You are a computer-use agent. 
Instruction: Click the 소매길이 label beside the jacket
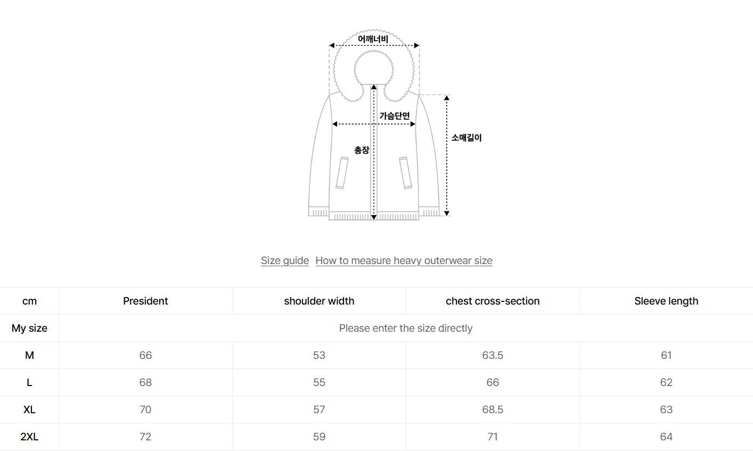(x=466, y=137)
